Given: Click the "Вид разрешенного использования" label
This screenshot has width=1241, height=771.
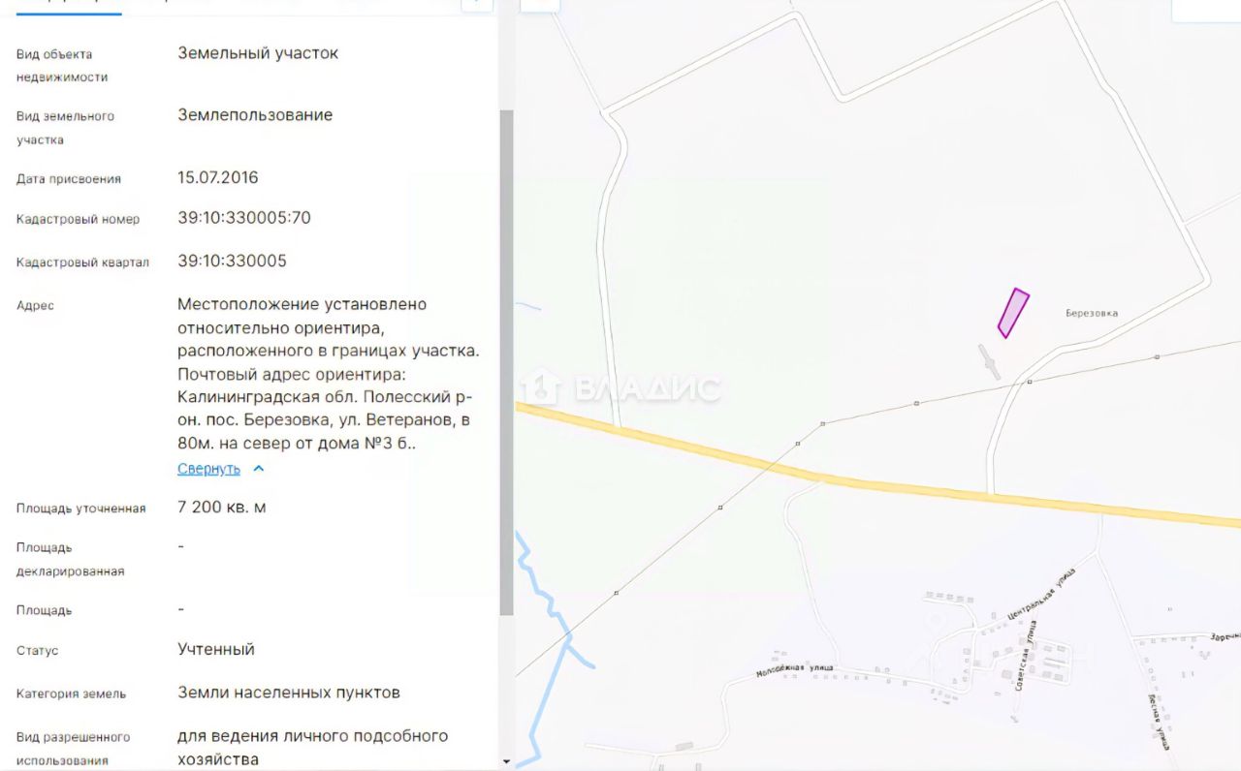Looking at the screenshot, I should [x=73, y=750].
